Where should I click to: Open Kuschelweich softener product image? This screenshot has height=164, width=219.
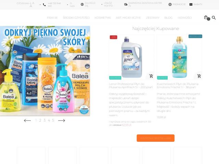click(x=179, y=57)
